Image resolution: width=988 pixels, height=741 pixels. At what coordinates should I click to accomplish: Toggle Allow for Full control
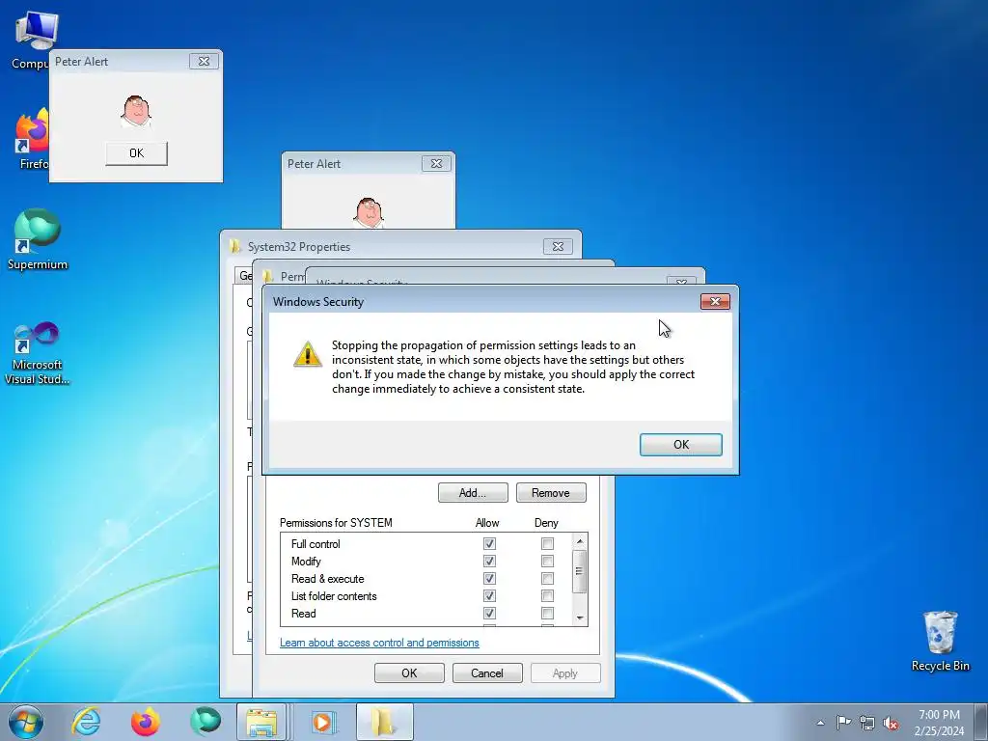pyautogui.click(x=489, y=543)
